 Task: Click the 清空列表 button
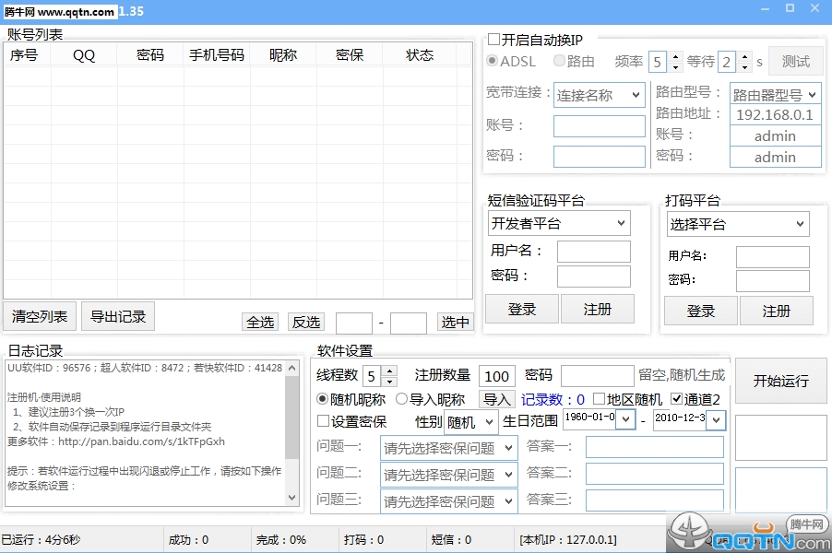[x=40, y=316]
